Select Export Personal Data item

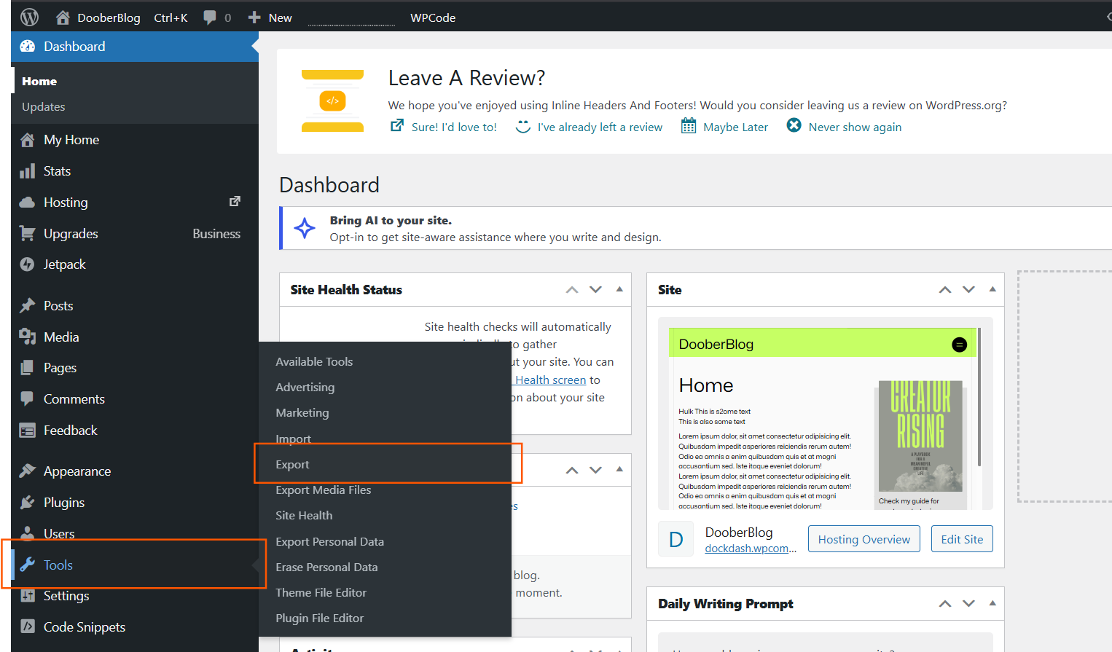[329, 542]
